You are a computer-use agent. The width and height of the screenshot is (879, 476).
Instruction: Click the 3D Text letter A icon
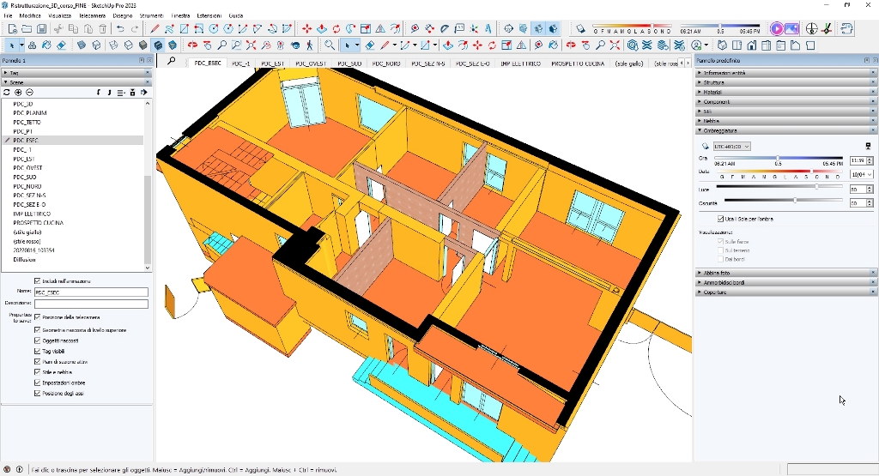click(x=488, y=28)
